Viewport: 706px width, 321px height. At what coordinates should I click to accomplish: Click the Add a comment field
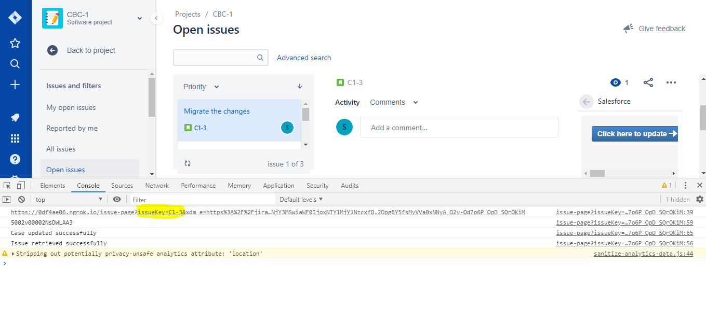459,127
